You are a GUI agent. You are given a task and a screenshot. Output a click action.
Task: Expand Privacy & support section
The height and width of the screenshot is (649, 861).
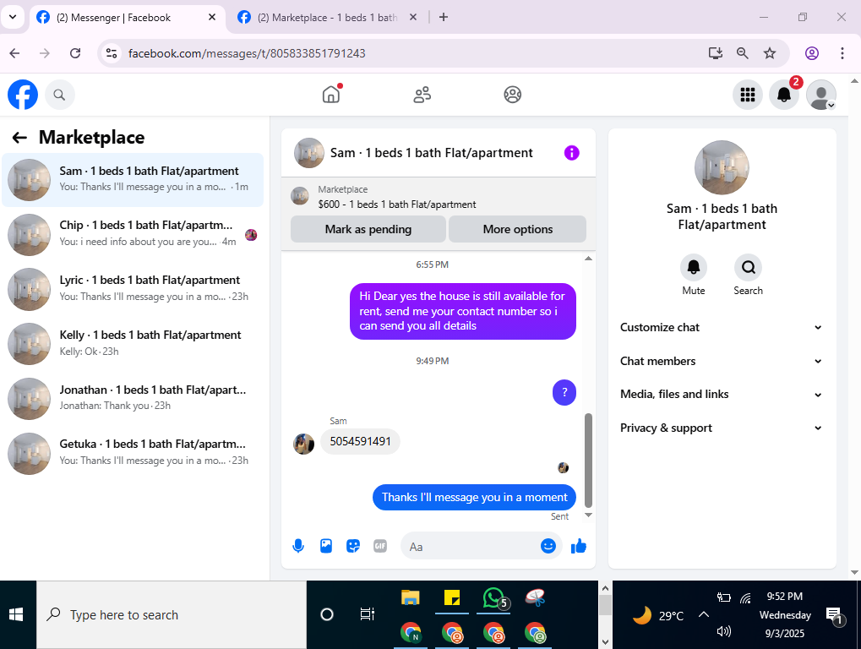(721, 428)
